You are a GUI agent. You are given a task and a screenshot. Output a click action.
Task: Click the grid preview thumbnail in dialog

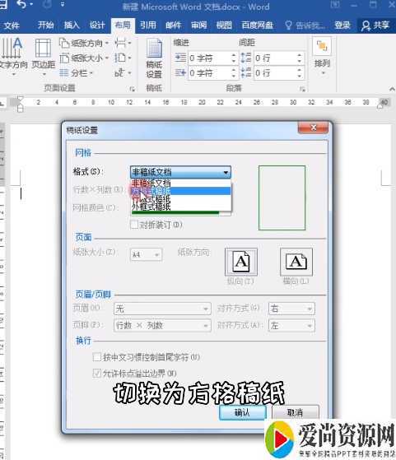(x=282, y=197)
